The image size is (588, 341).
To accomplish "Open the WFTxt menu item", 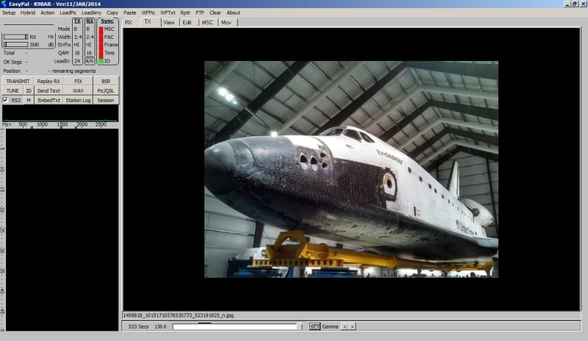I will pos(168,12).
